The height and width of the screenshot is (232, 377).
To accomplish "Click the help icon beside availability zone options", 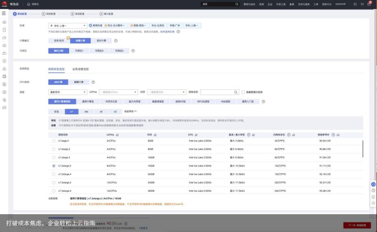I will coord(133,51).
